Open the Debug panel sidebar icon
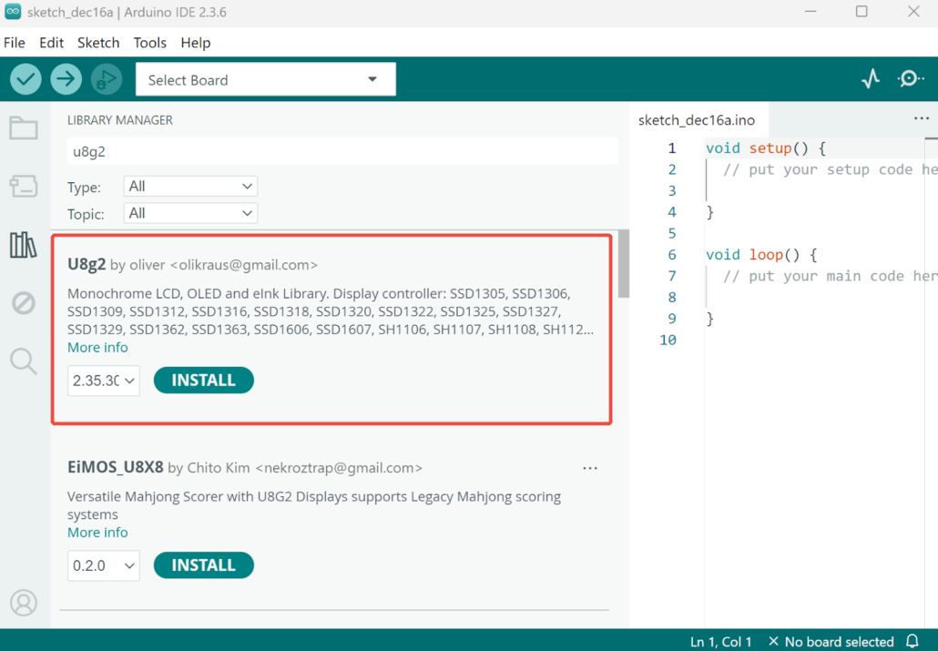This screenshot has width=938, height=651. [24, 302]
